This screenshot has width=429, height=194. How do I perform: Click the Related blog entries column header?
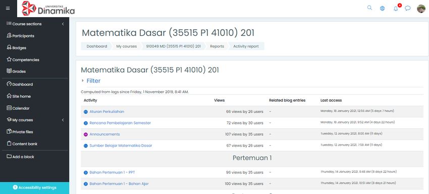pos(287,100)
